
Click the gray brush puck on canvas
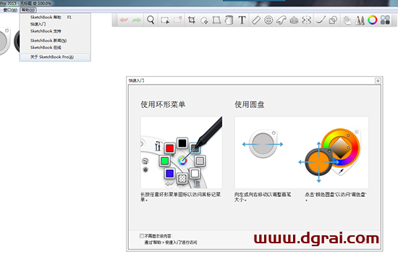[3, 41]
